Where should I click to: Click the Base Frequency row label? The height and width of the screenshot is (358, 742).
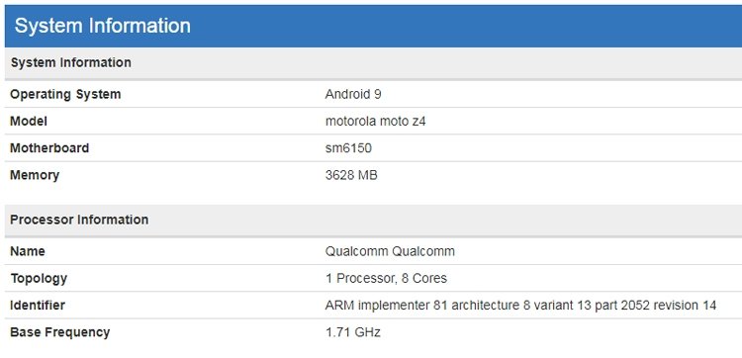click(x=59, y=332)
